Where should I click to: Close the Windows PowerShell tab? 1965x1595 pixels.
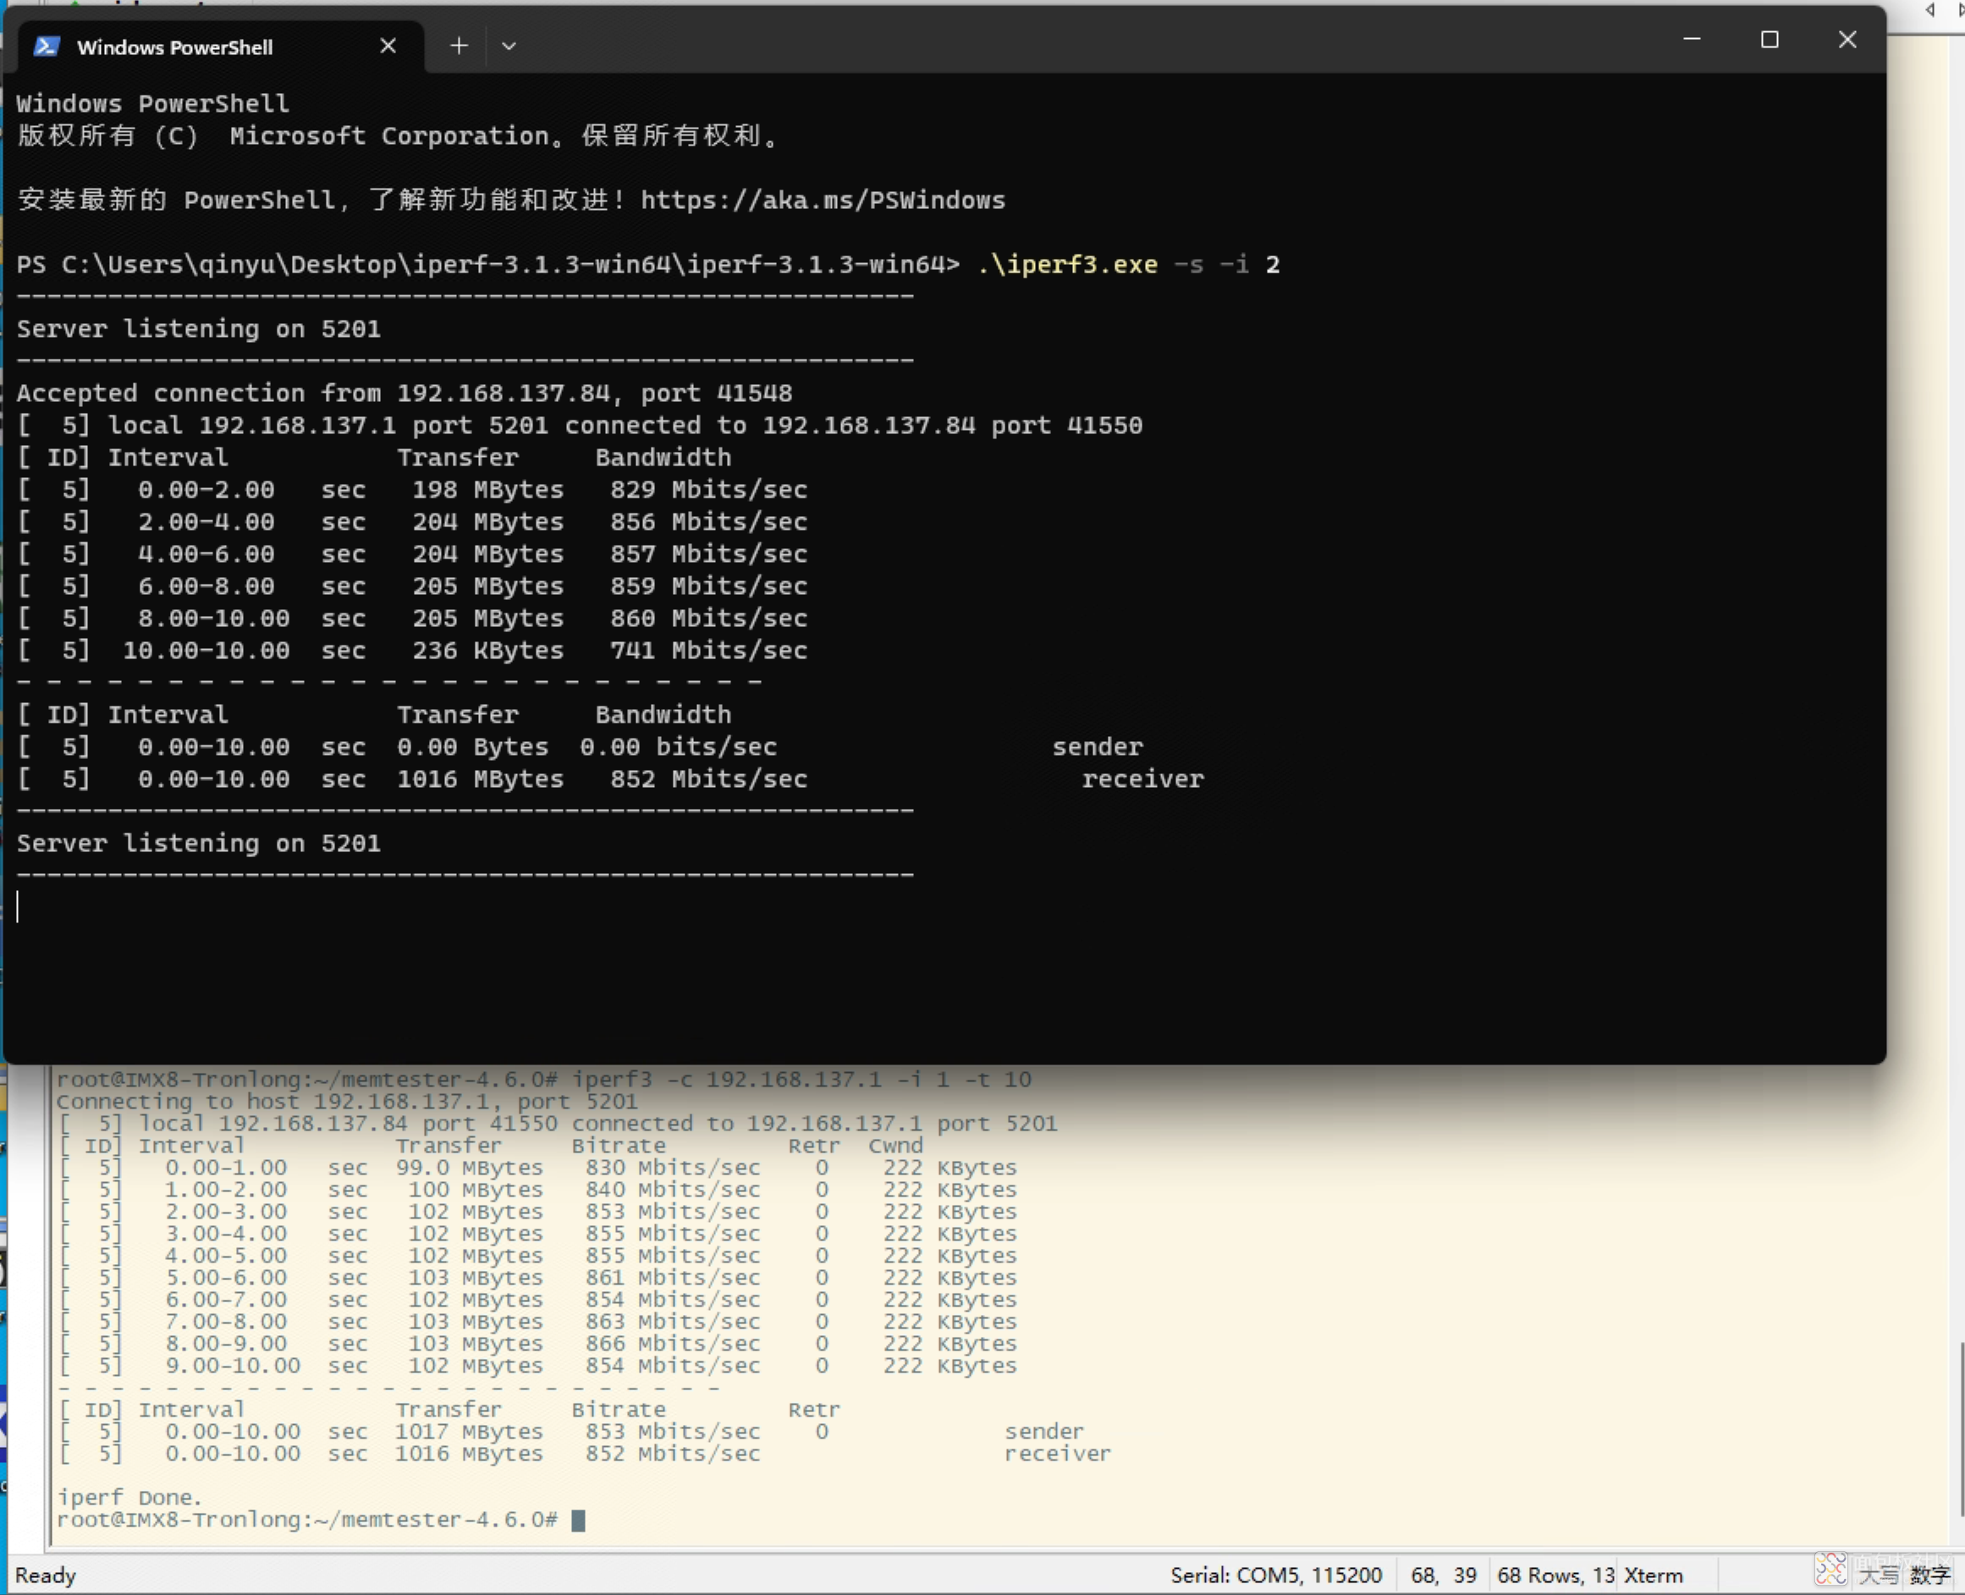388,46
